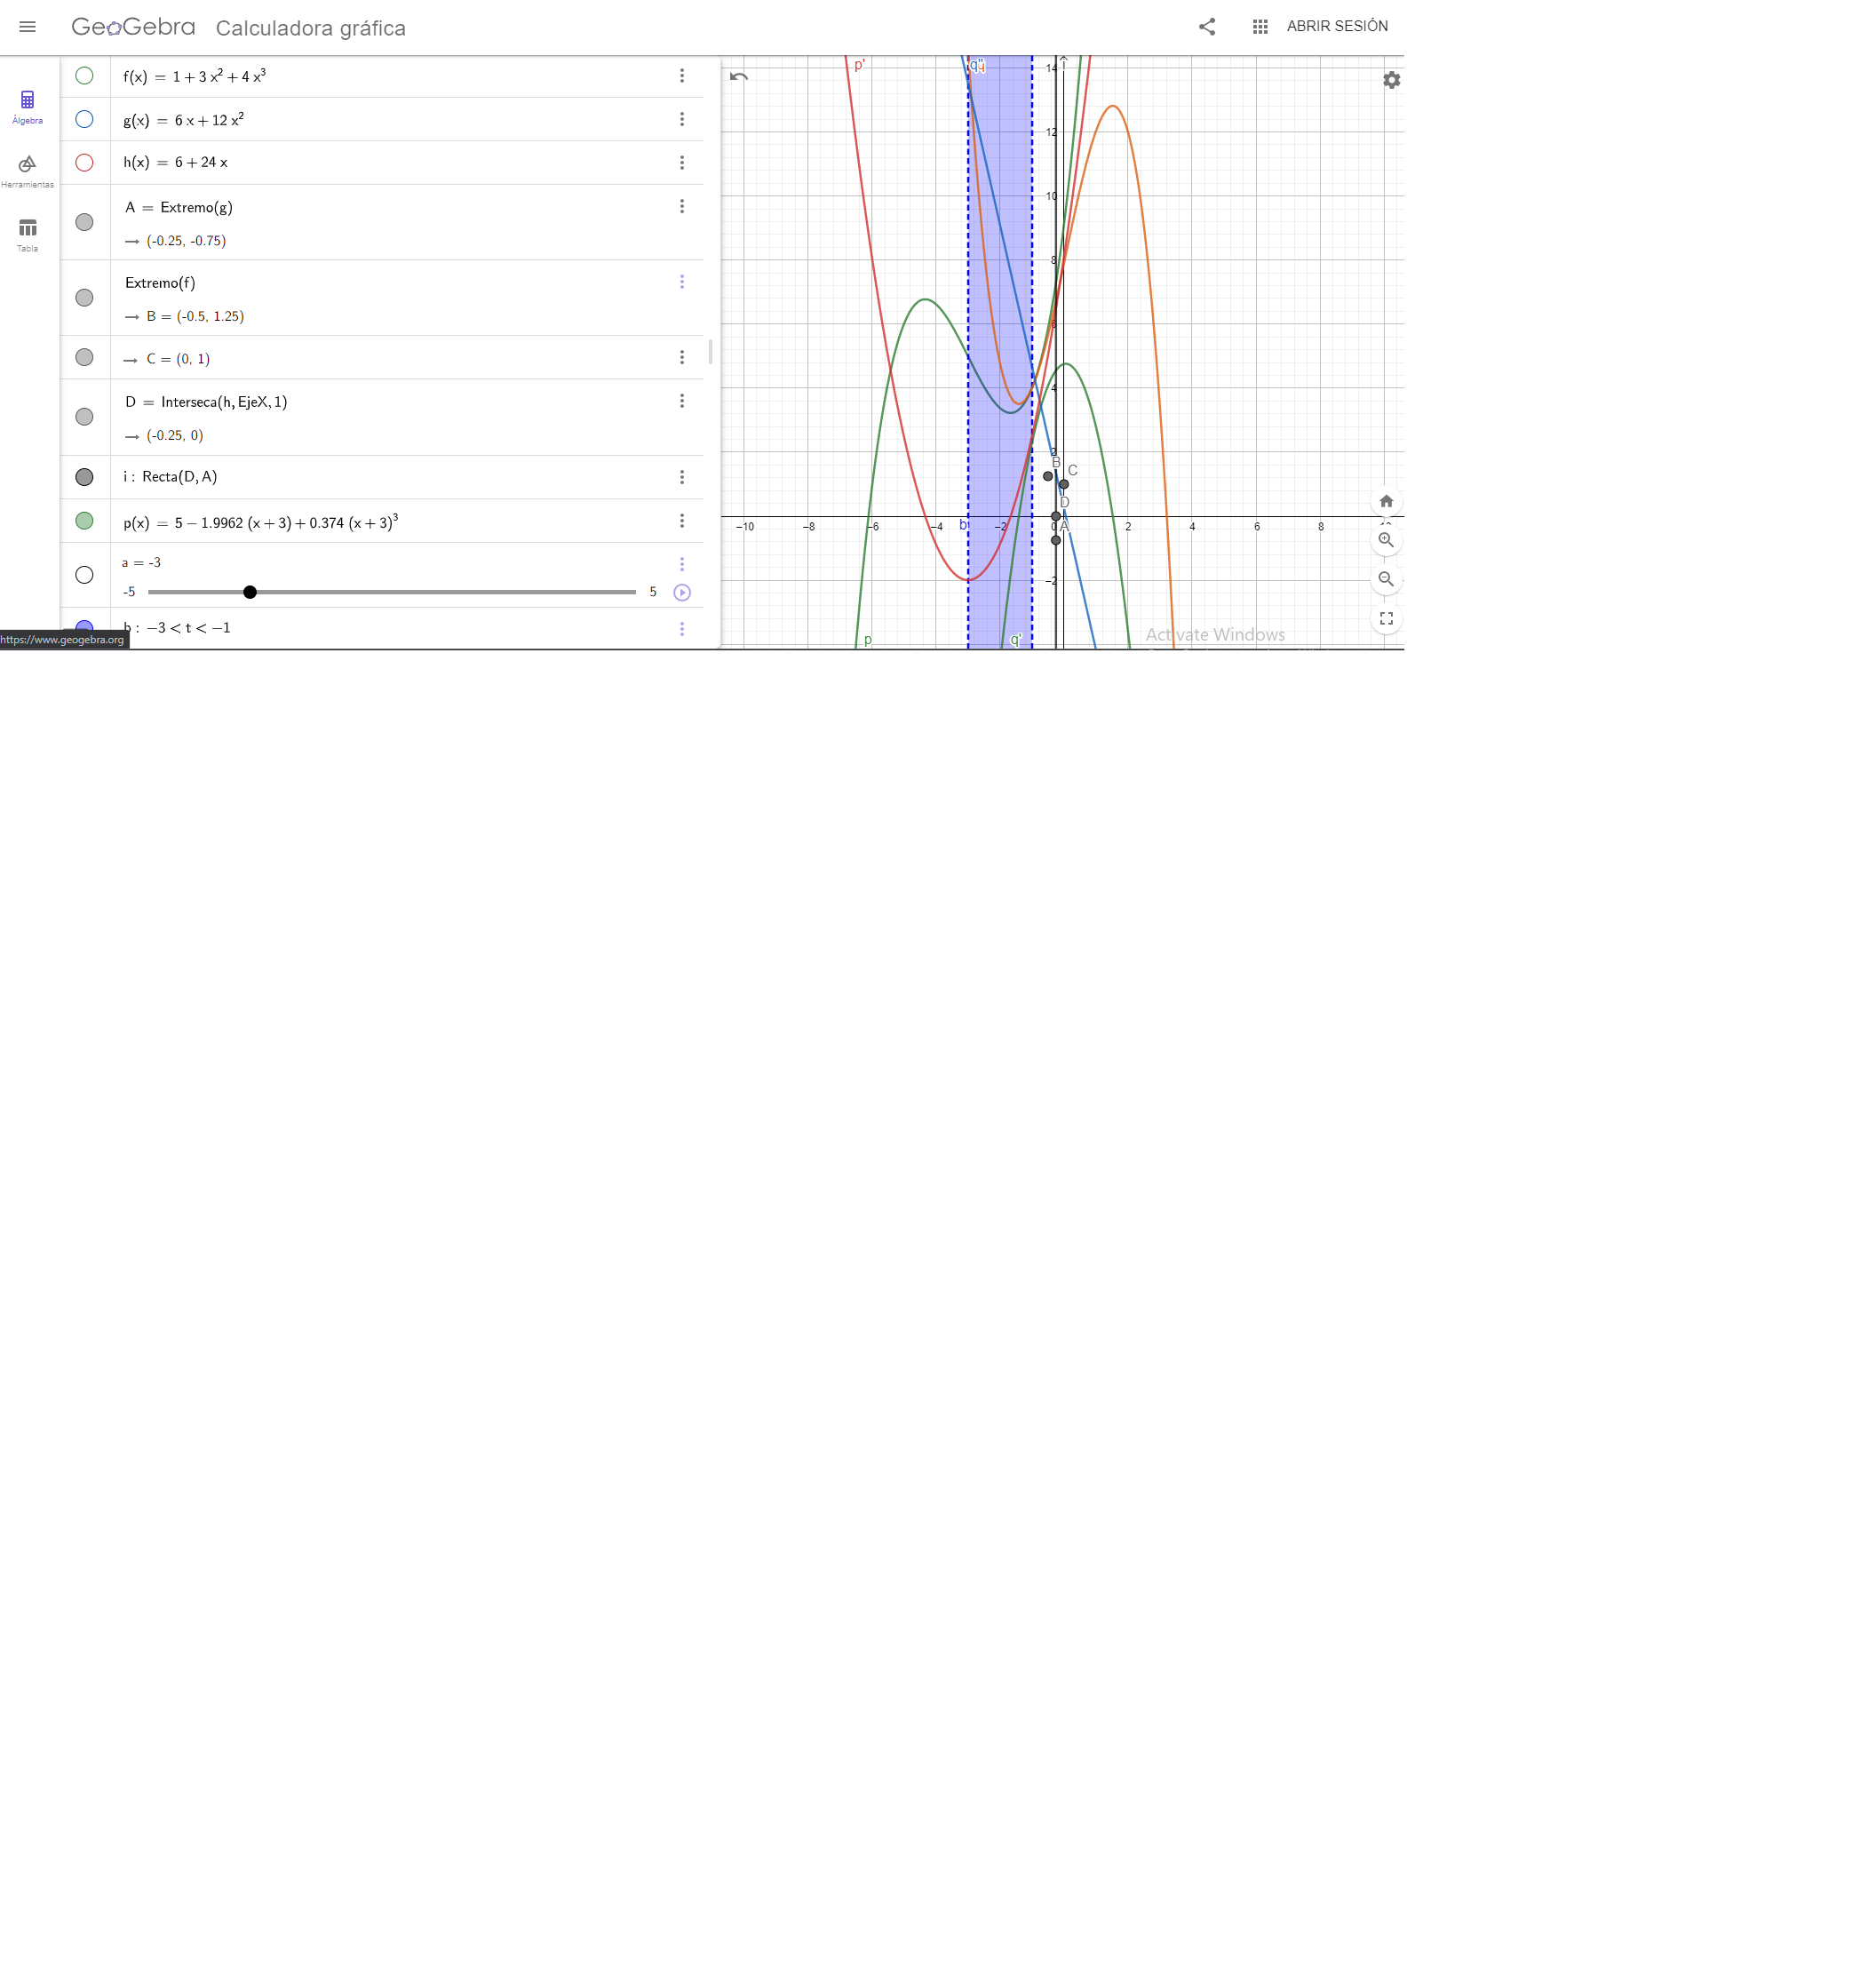The height and width of the screenshot is (1983, 1876).
Task: Reset view with the home icon
Action: pyautogui.click(x=1386, y=501)
